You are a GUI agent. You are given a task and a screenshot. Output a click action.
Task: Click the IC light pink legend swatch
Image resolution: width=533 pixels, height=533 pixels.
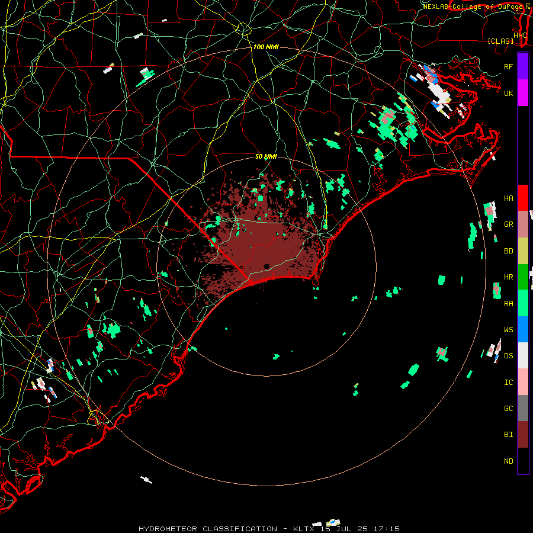523,382
